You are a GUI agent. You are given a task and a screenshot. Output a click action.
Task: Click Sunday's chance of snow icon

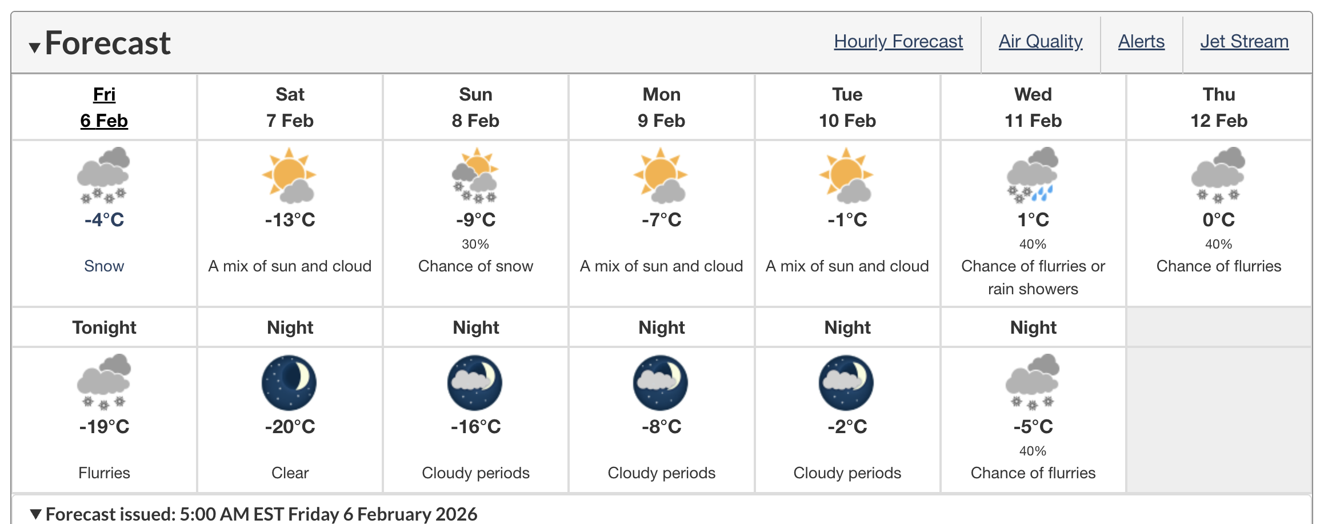click(x=475, y=175)
